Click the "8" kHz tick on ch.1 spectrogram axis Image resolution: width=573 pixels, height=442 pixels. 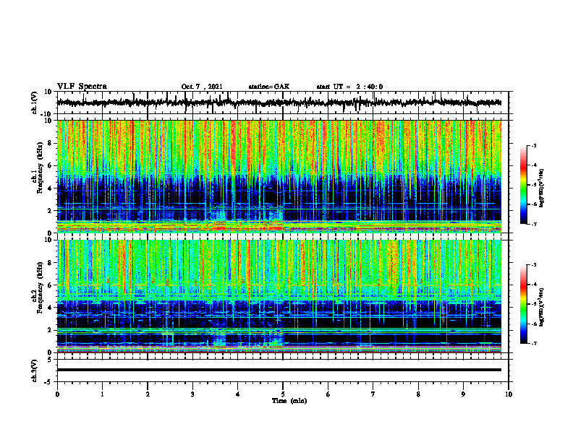(x=50, y=143)
